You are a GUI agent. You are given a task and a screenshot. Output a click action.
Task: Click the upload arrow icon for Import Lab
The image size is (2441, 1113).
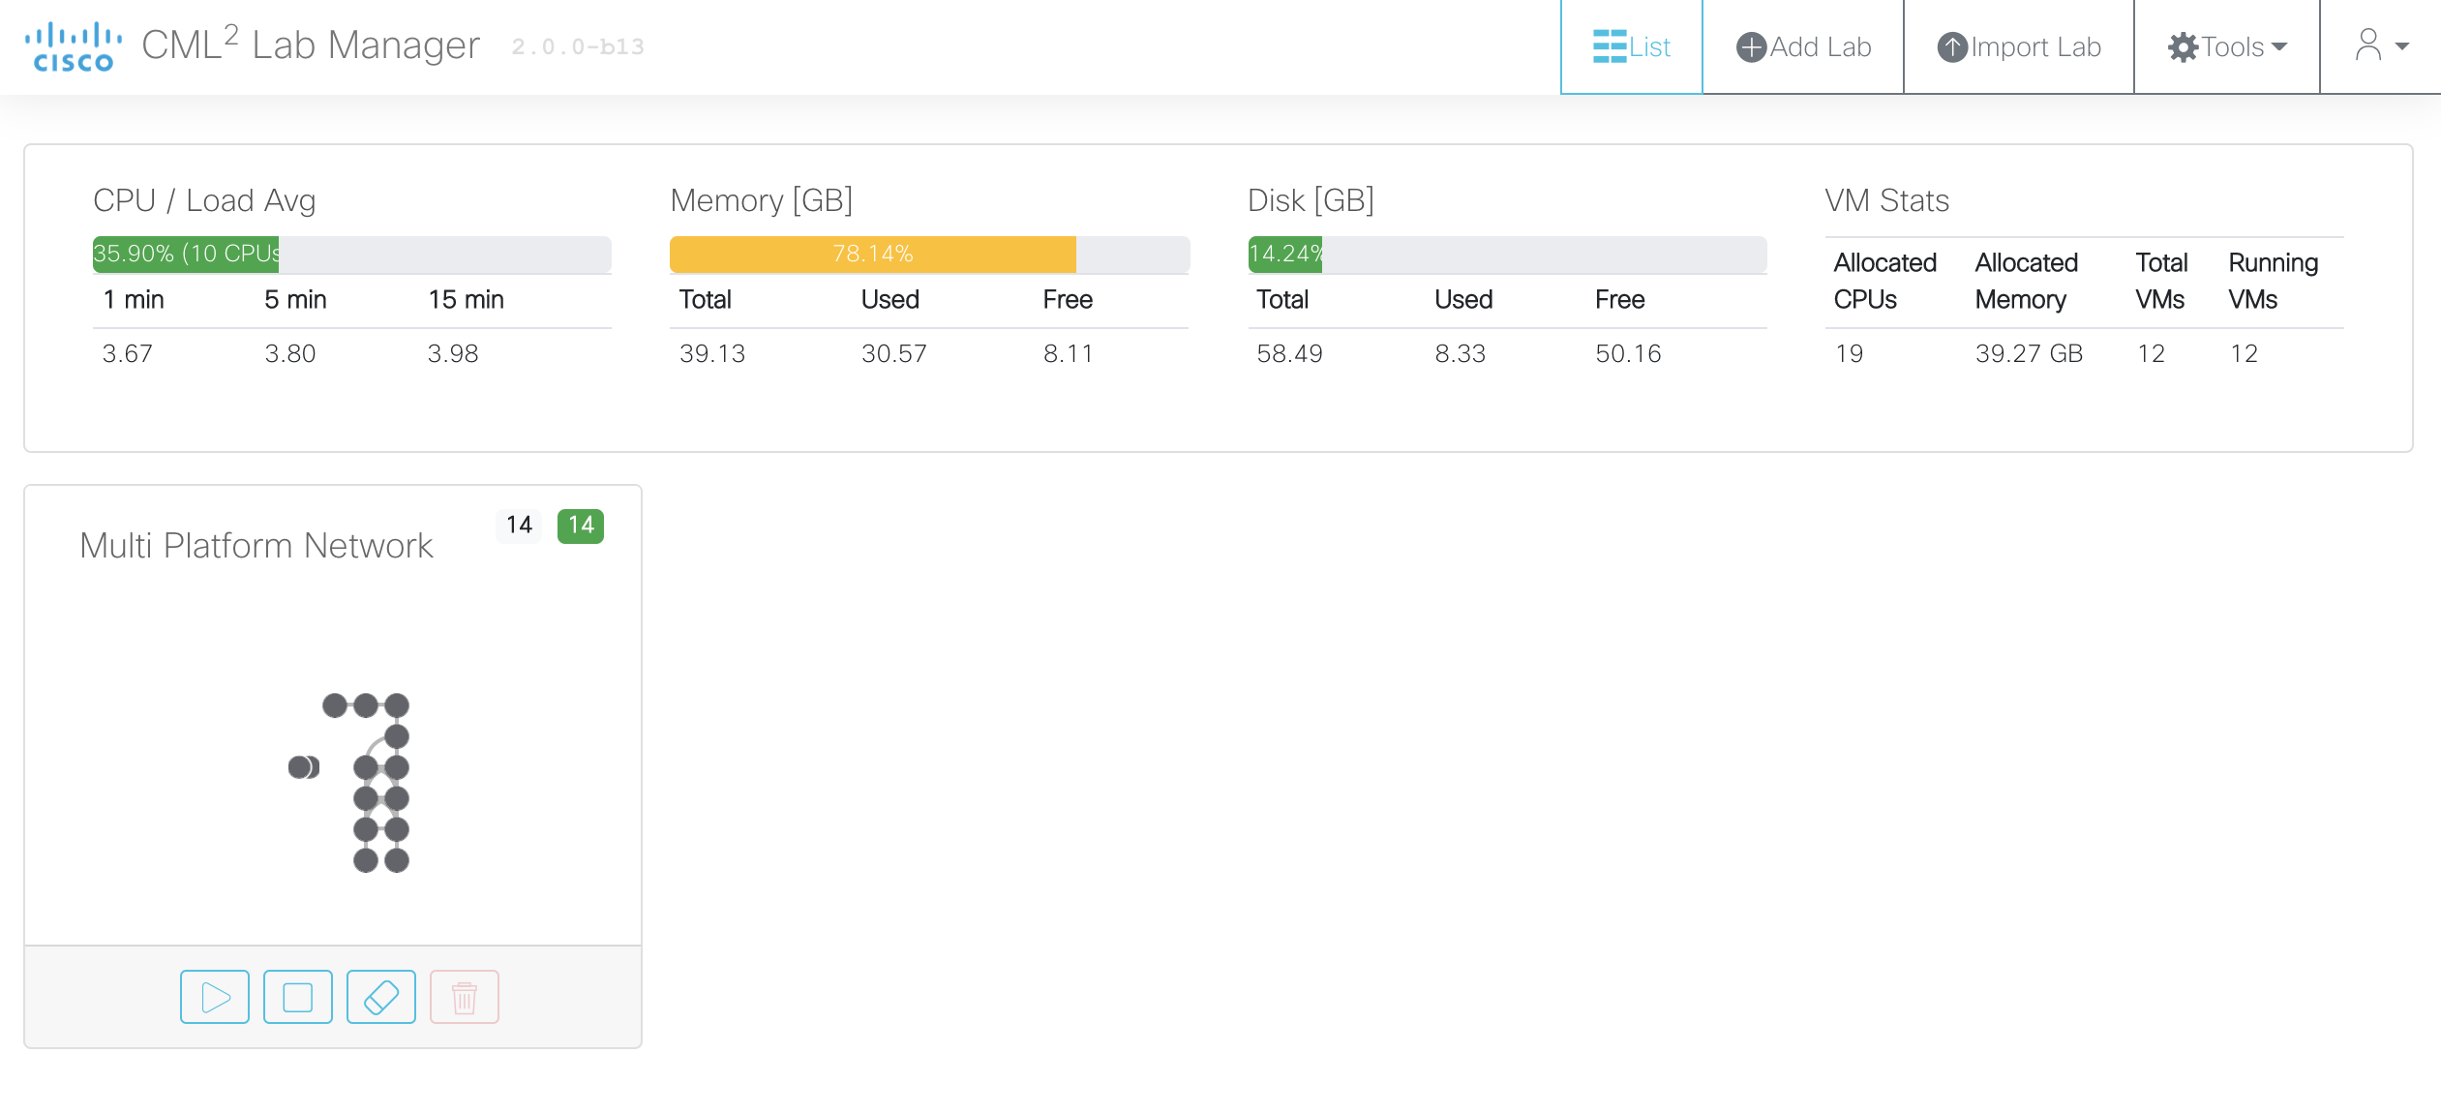coord(1952,47)
